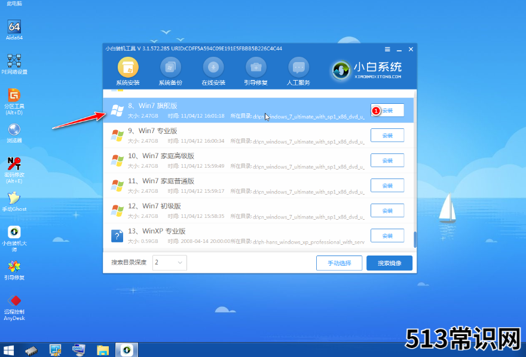
Task: Open the Windows Start button
Action: point(8,350)
